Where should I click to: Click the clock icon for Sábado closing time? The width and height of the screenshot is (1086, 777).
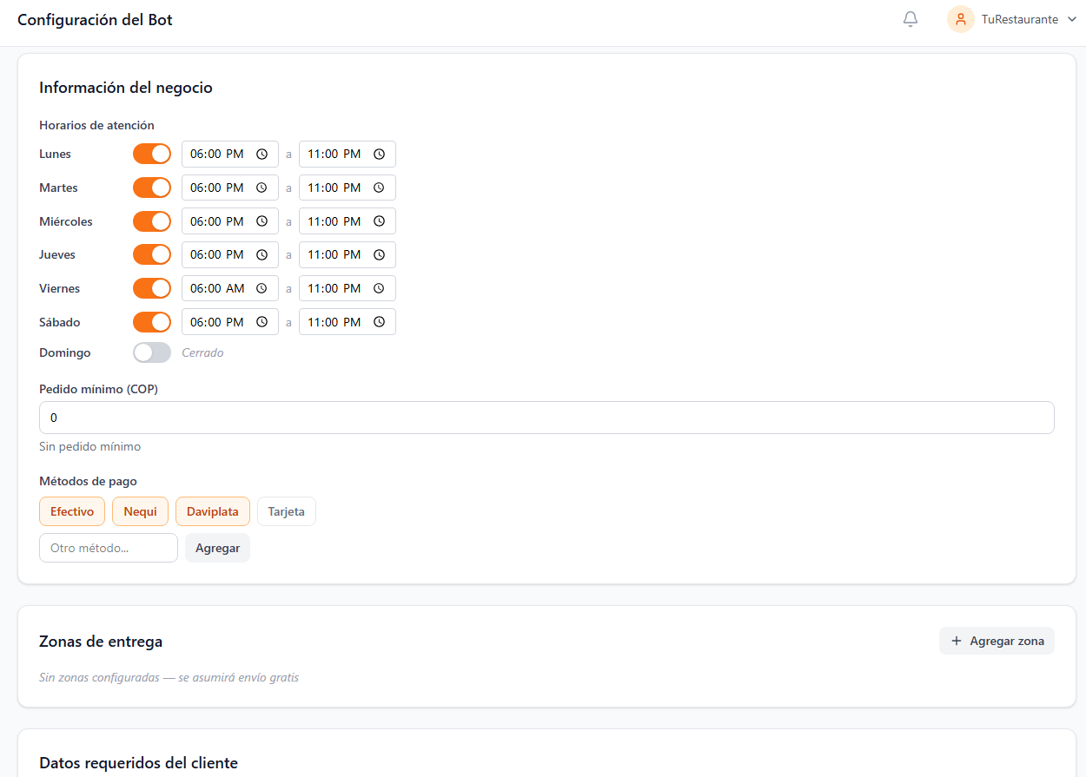pyautogui.click(x=379, y=321)
